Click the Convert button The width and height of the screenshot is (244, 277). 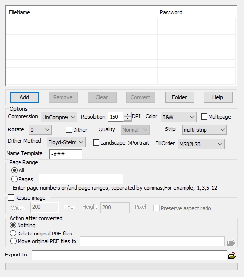tap(141, 97)
